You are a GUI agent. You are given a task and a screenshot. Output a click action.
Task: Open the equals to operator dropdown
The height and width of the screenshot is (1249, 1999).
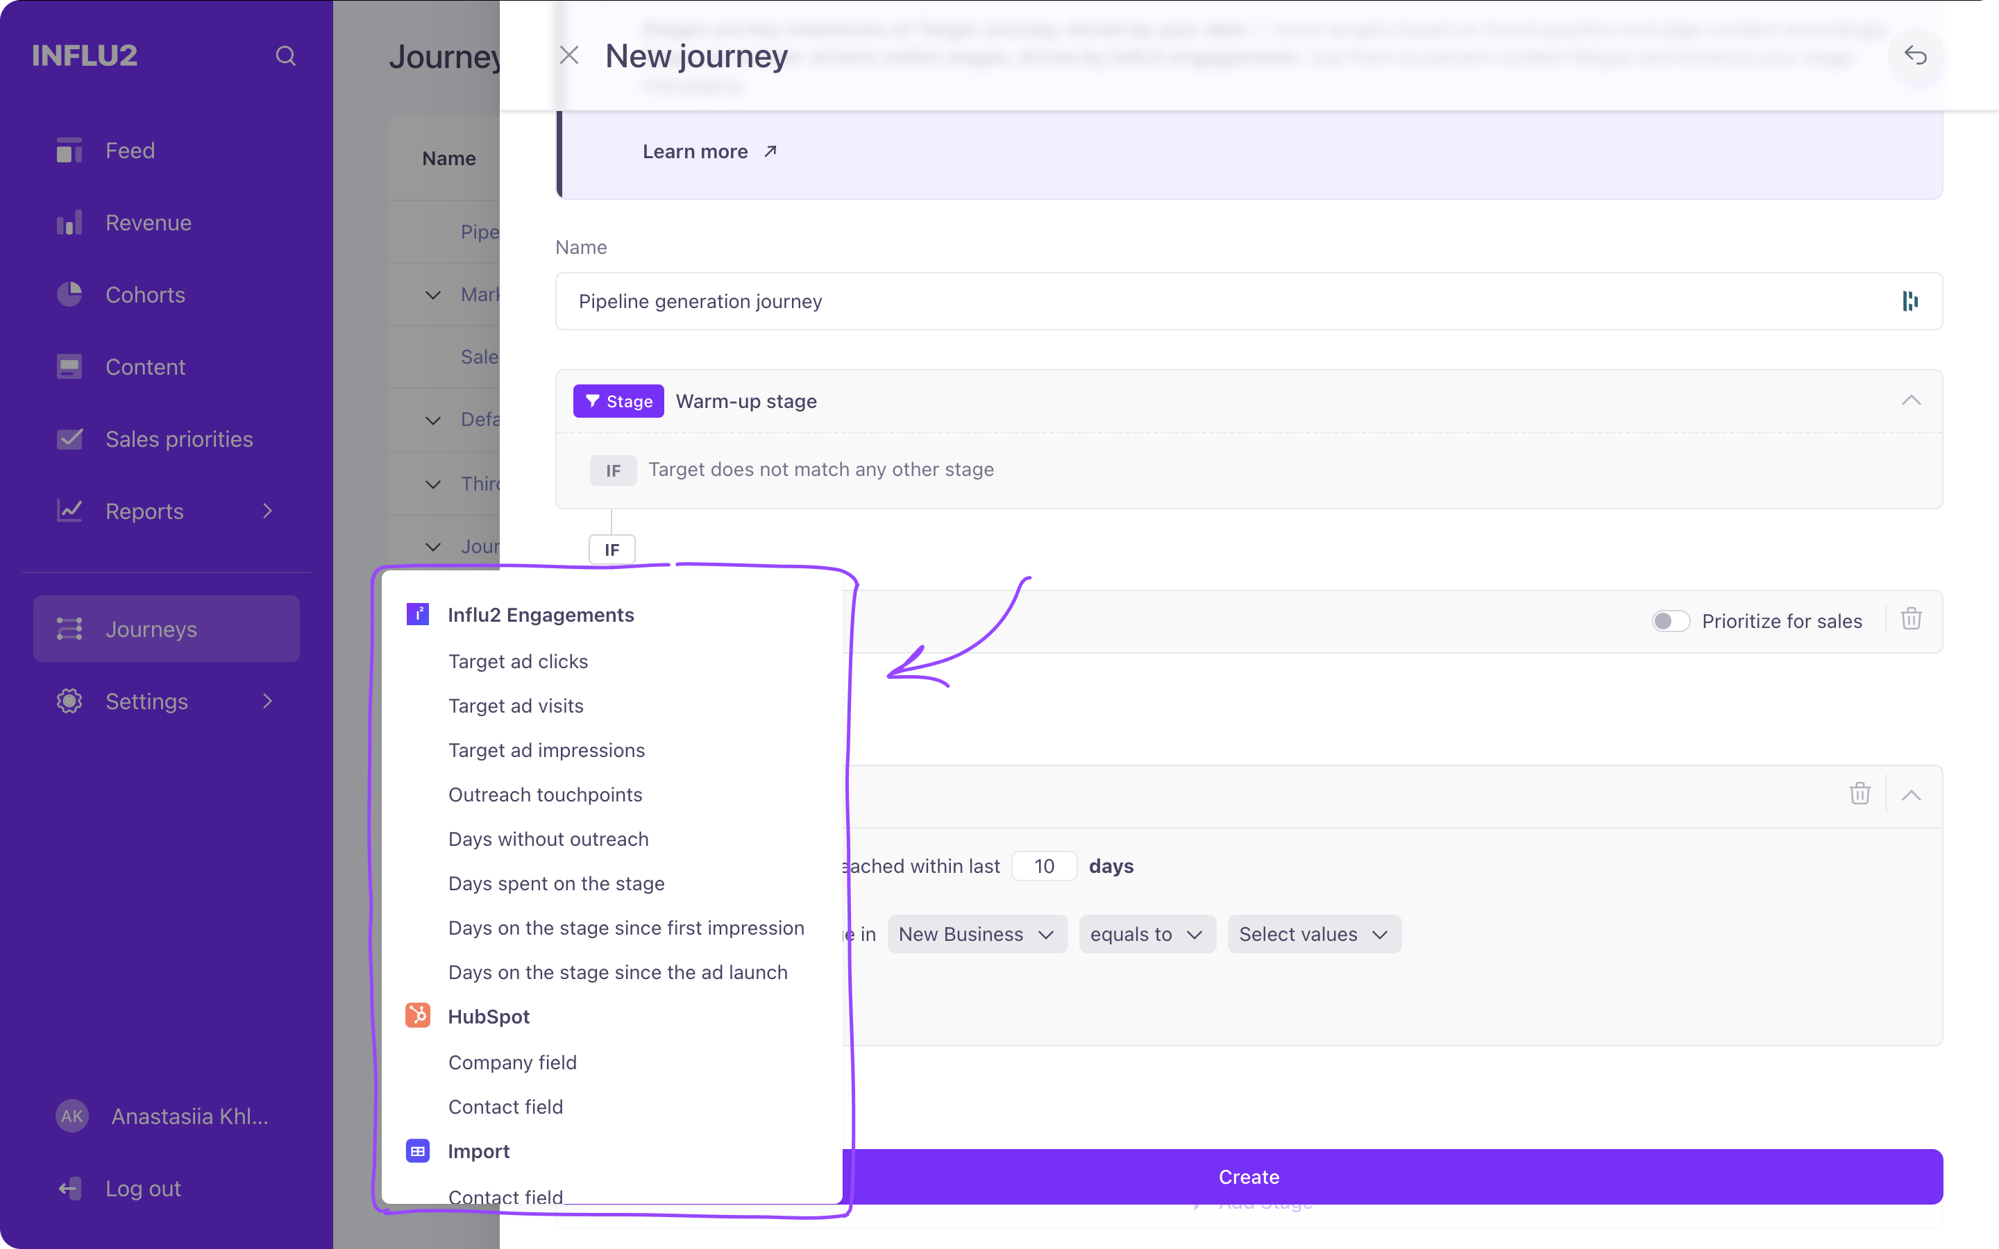(x=1147, y=933)
